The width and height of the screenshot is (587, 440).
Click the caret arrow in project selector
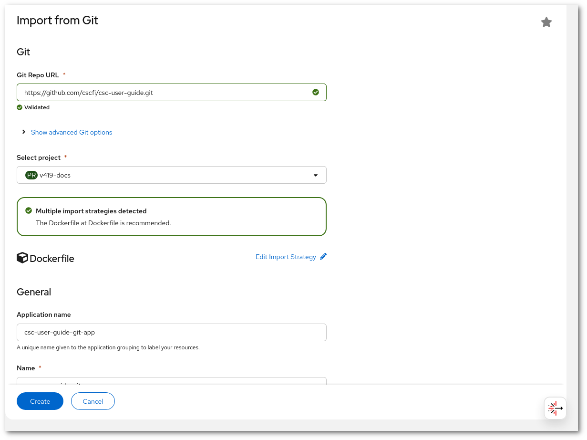click(315, 175)
